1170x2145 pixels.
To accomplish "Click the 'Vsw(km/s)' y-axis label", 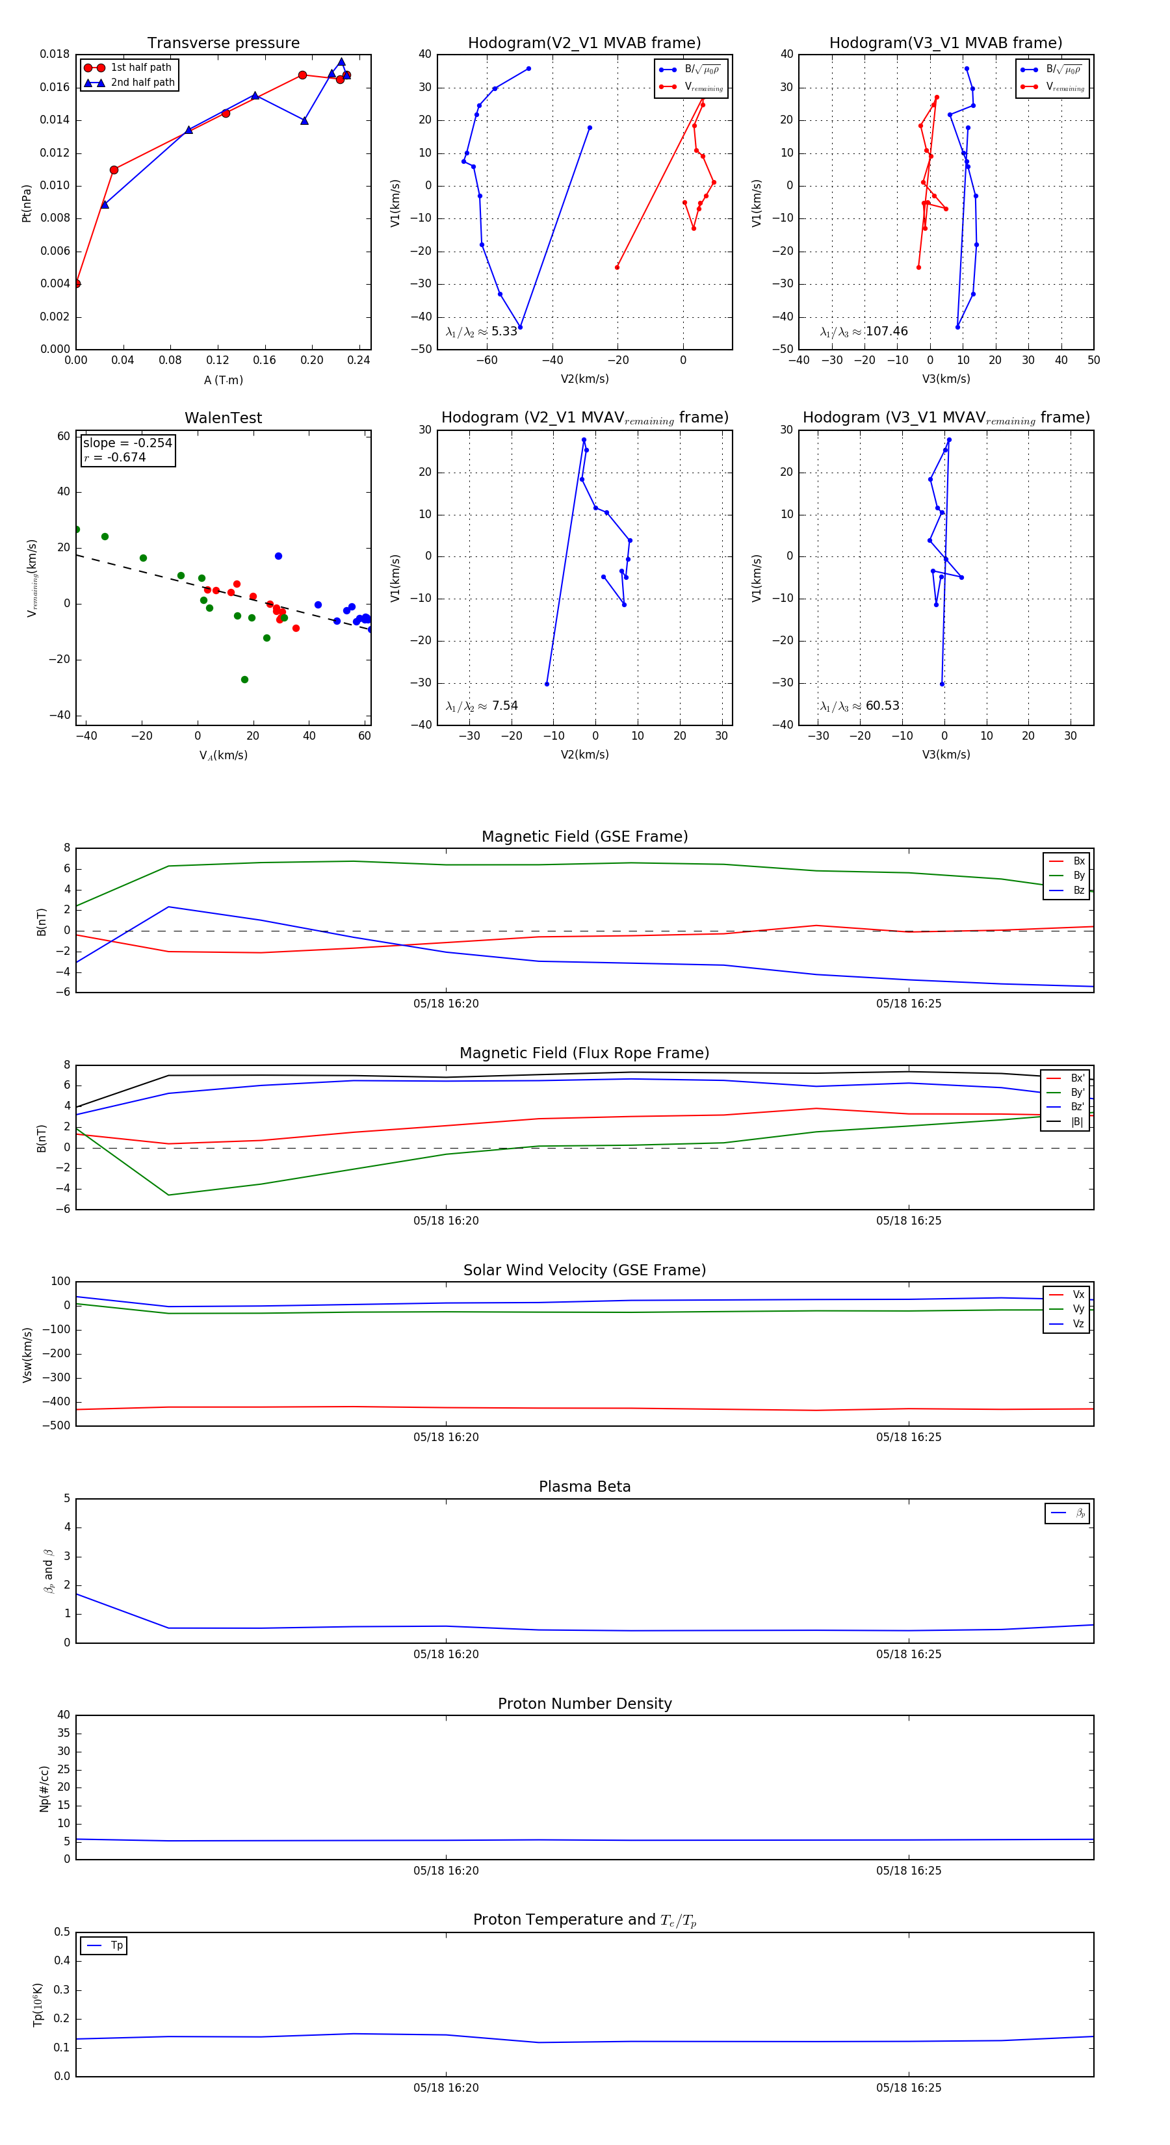I will pyautogui.click(x=27, y=1355).
